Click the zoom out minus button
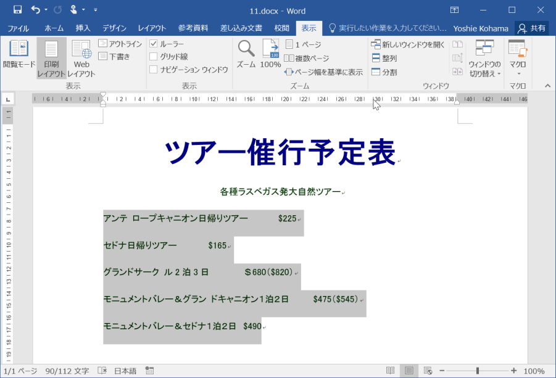 point(442,371)
